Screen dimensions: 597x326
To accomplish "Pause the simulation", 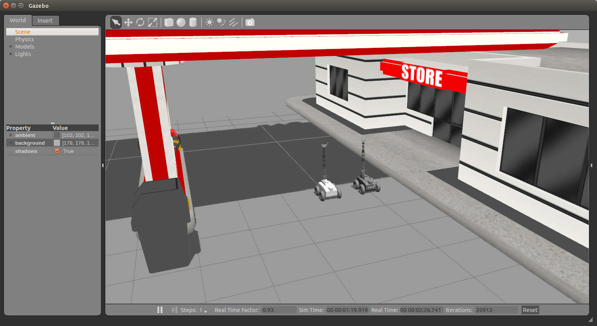I will coord(160,310).
